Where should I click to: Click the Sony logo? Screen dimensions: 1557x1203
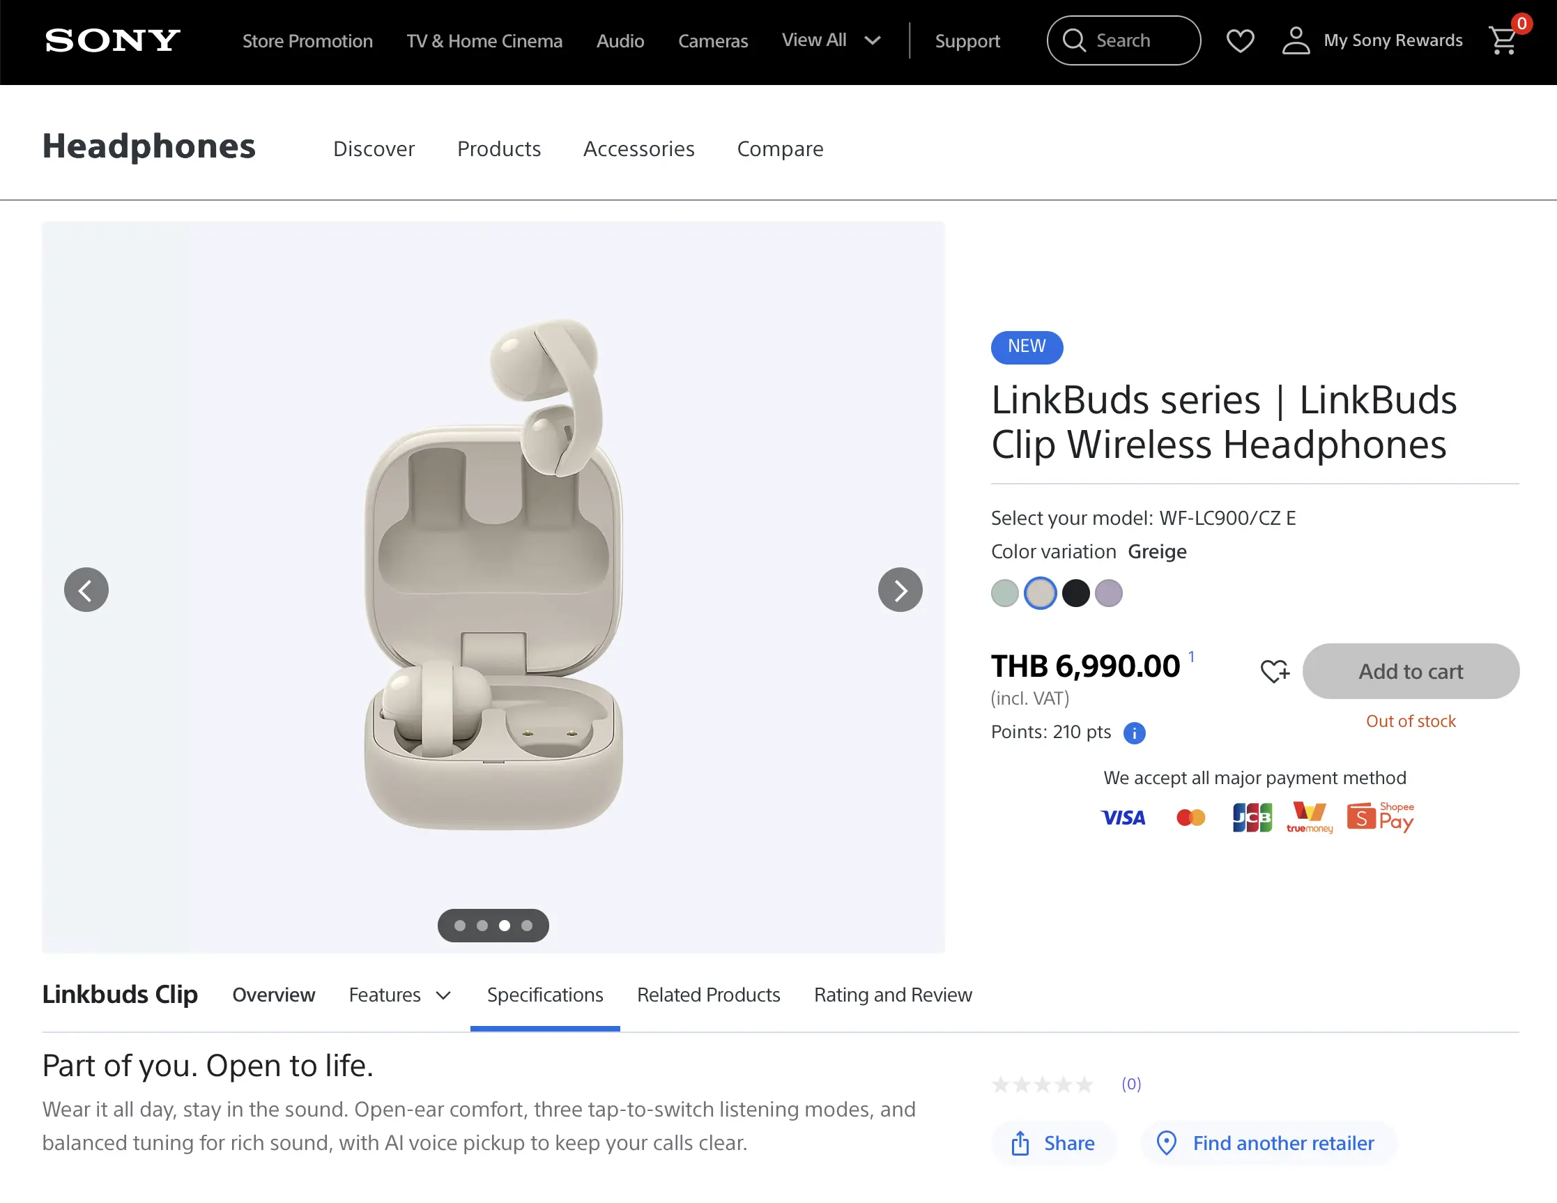pyautogui.click(x=113, y=40)
